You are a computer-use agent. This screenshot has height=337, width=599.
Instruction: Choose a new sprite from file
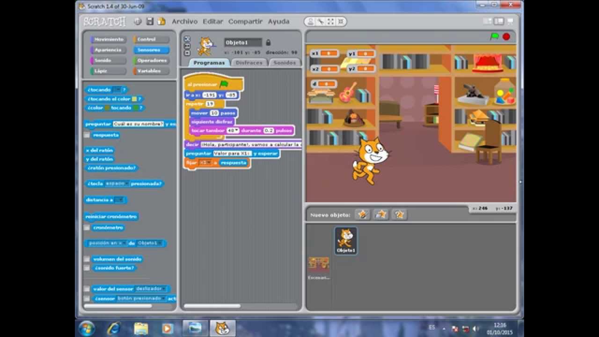coord(381,214)
